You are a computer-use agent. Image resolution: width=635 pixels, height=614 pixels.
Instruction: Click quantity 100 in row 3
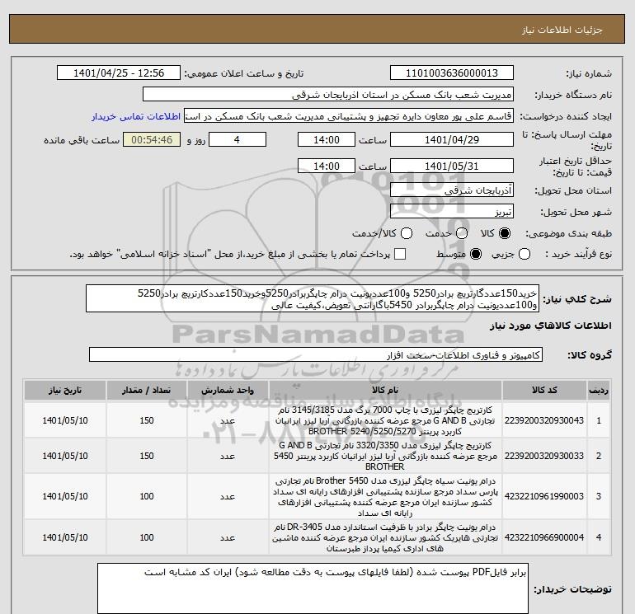[x=147, y=496]
